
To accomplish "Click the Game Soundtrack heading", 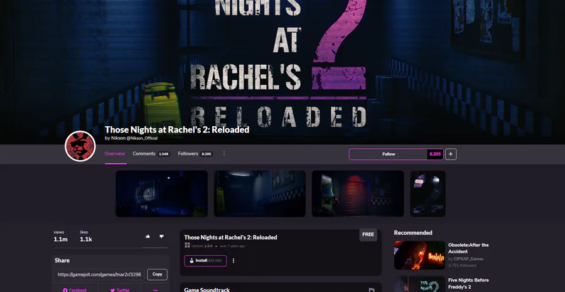I will 207,289.
